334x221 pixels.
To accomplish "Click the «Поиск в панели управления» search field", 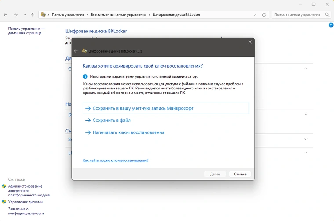I will tap(298, 14).
